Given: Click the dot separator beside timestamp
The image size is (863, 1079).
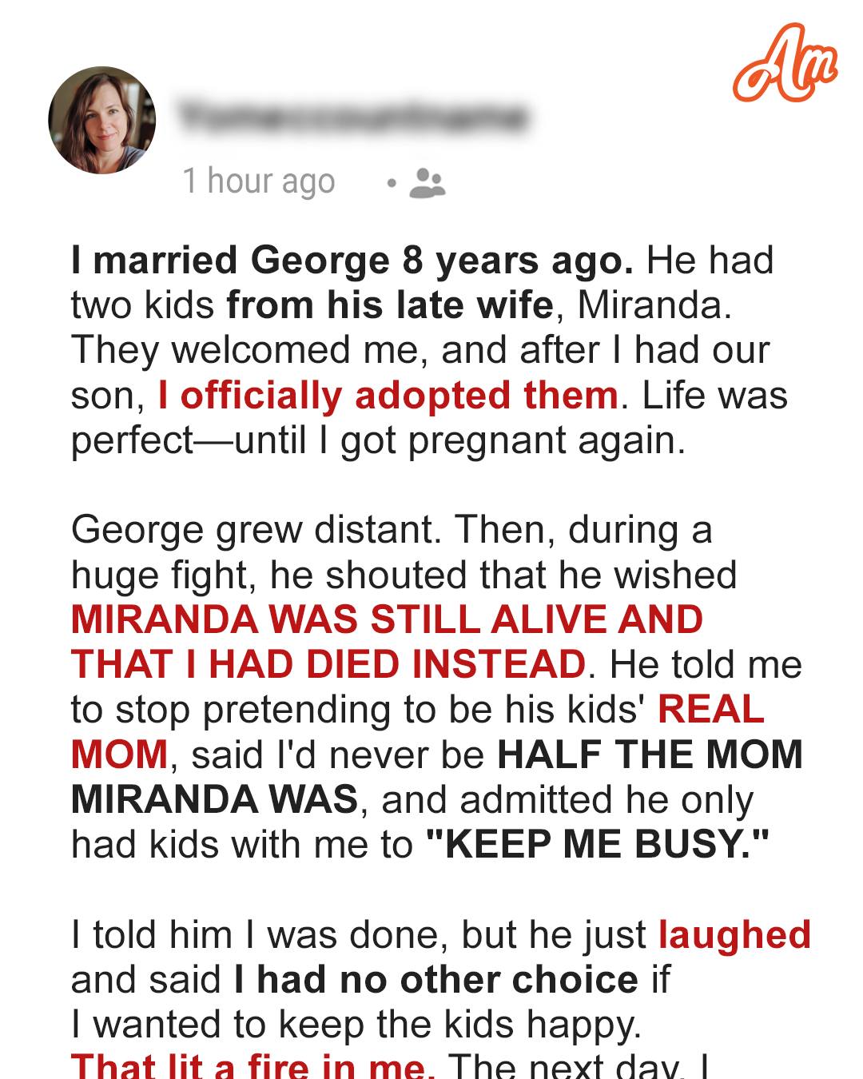Looking at the screenshot, I should [391, 184].
